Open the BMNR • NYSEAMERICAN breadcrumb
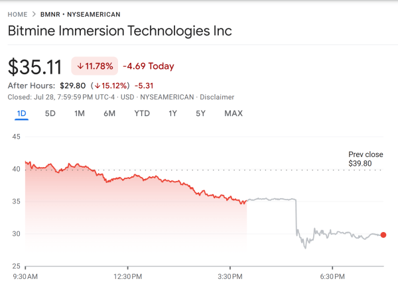The width and height of the screenshot is (398, 291). [80, 14]
